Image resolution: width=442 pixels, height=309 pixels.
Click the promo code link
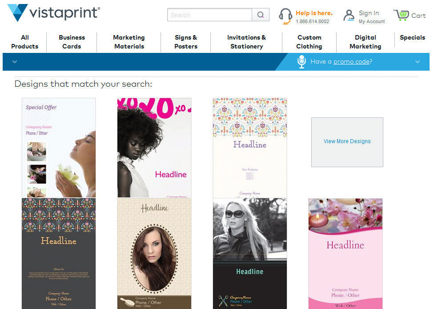click(352, 61)
